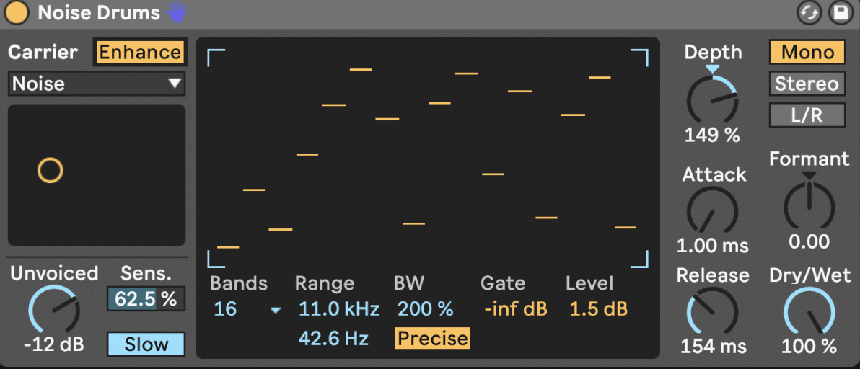
Task: Click the Unvoiced knob
Action: pyautogui.click(x=54, y=310)
